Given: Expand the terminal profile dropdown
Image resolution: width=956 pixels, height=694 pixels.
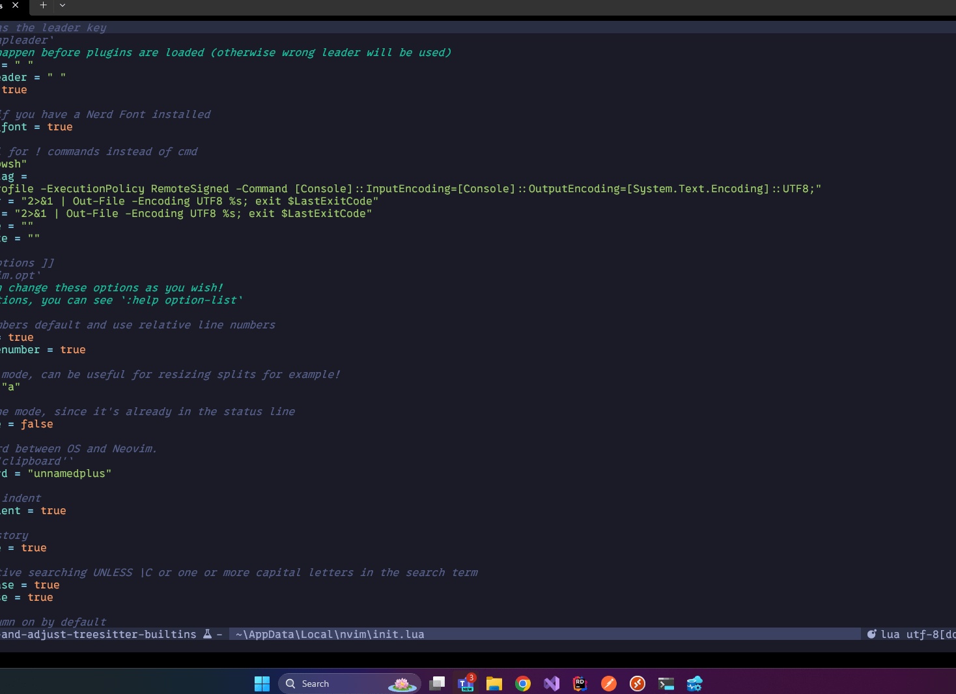Looking at the screenshot, I should tap(63, 5).
